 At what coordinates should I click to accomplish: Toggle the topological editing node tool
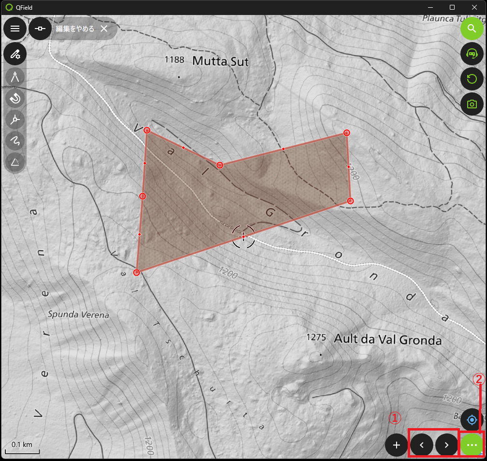coord(15,119)
